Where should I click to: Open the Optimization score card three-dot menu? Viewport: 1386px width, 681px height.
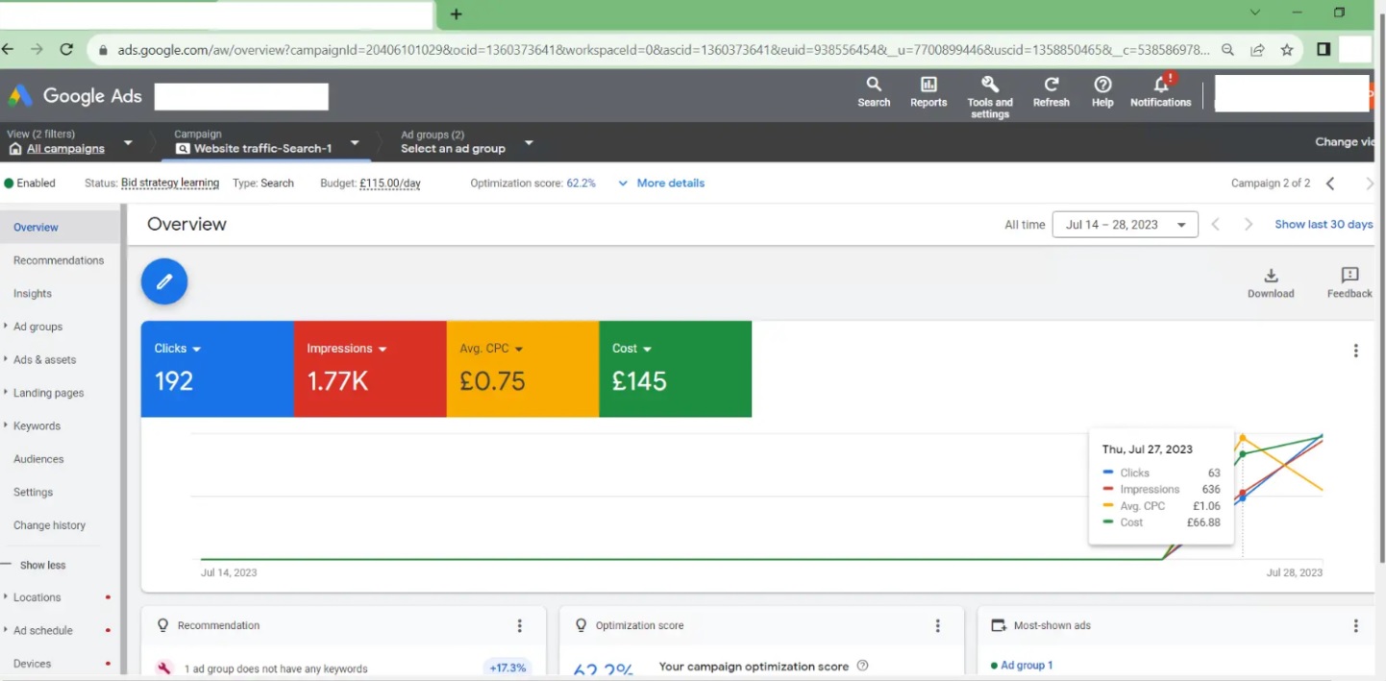coord(938,625)
